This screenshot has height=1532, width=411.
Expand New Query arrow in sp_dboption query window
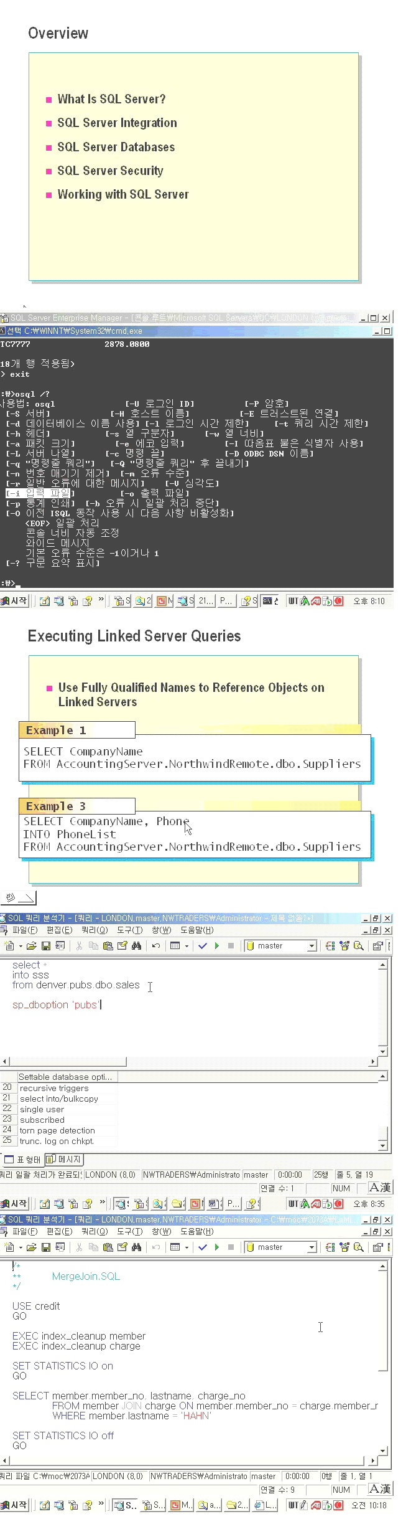pyautogui.click(x=21, y=946)
